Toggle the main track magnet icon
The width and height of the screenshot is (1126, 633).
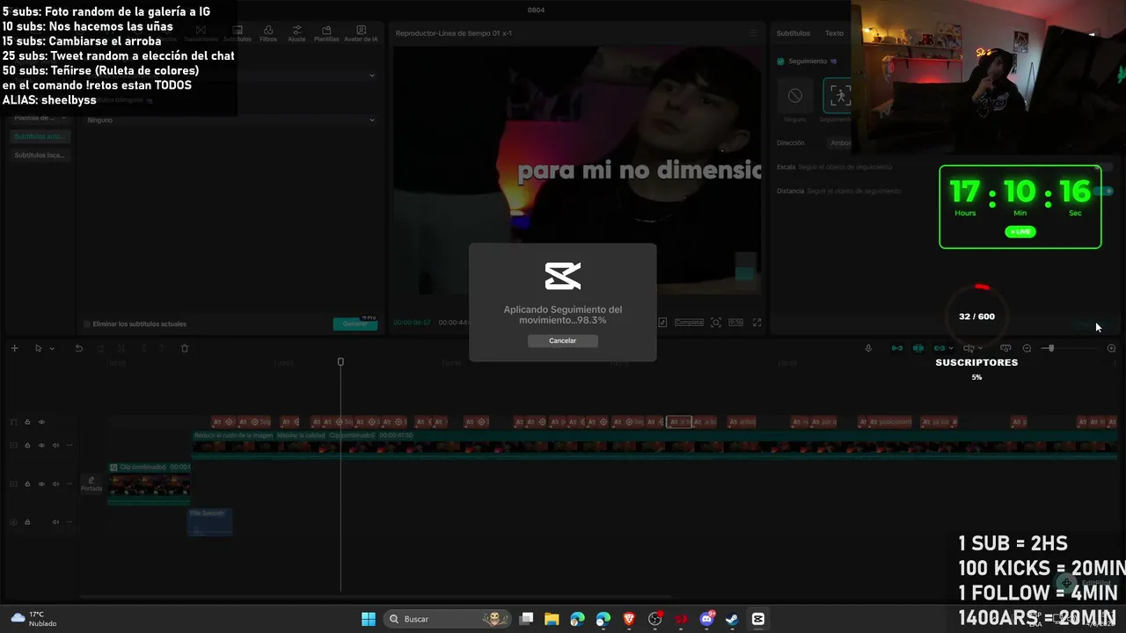(897, 348)
